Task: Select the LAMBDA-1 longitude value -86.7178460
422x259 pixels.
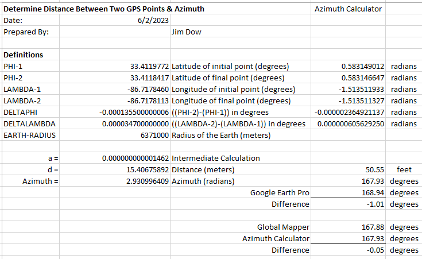Action: coord(147,90)
